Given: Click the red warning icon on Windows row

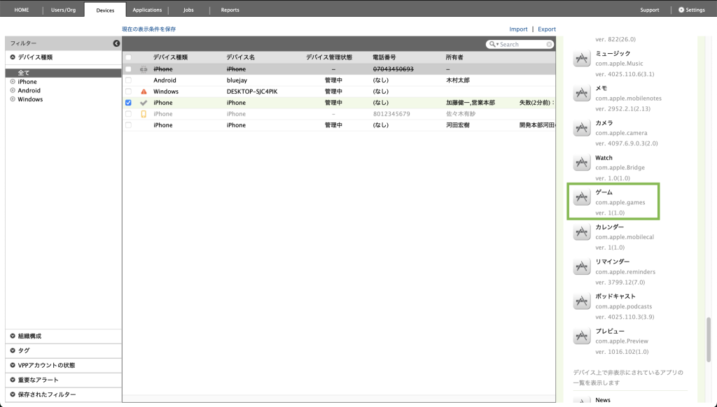Looking at the screenshot, I should coord(144,92).
